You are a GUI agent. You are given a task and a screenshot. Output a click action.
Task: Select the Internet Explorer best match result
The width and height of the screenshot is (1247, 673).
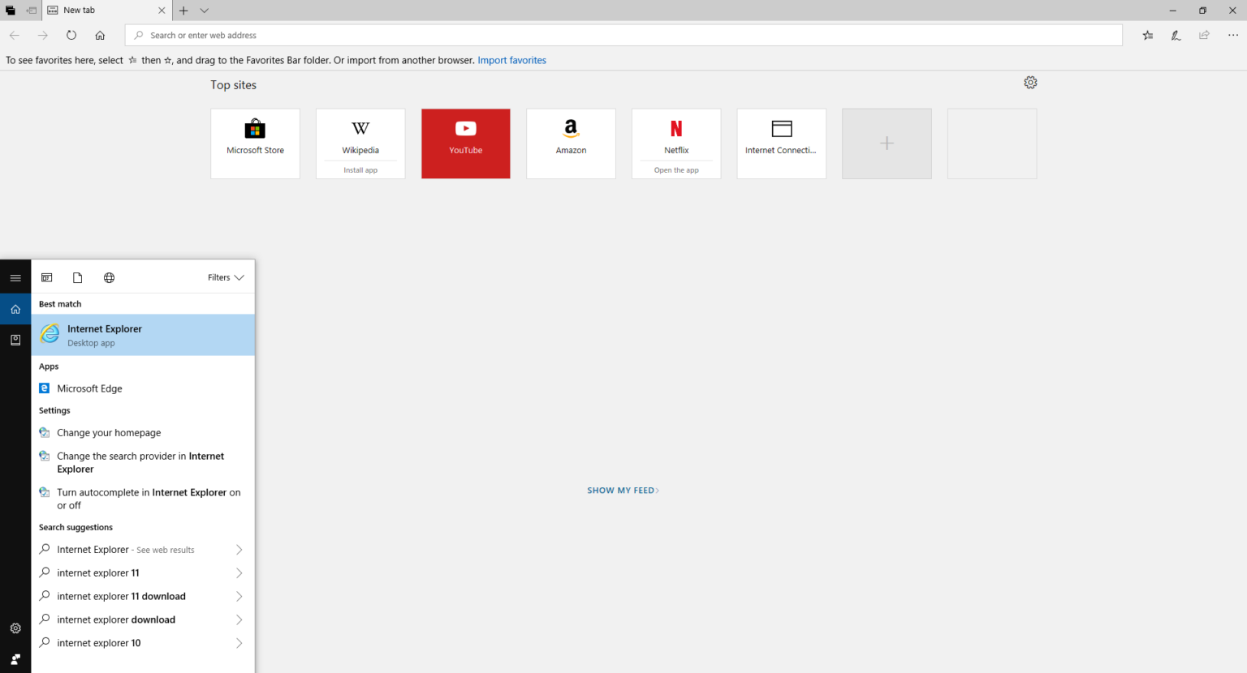click(143, 335)
